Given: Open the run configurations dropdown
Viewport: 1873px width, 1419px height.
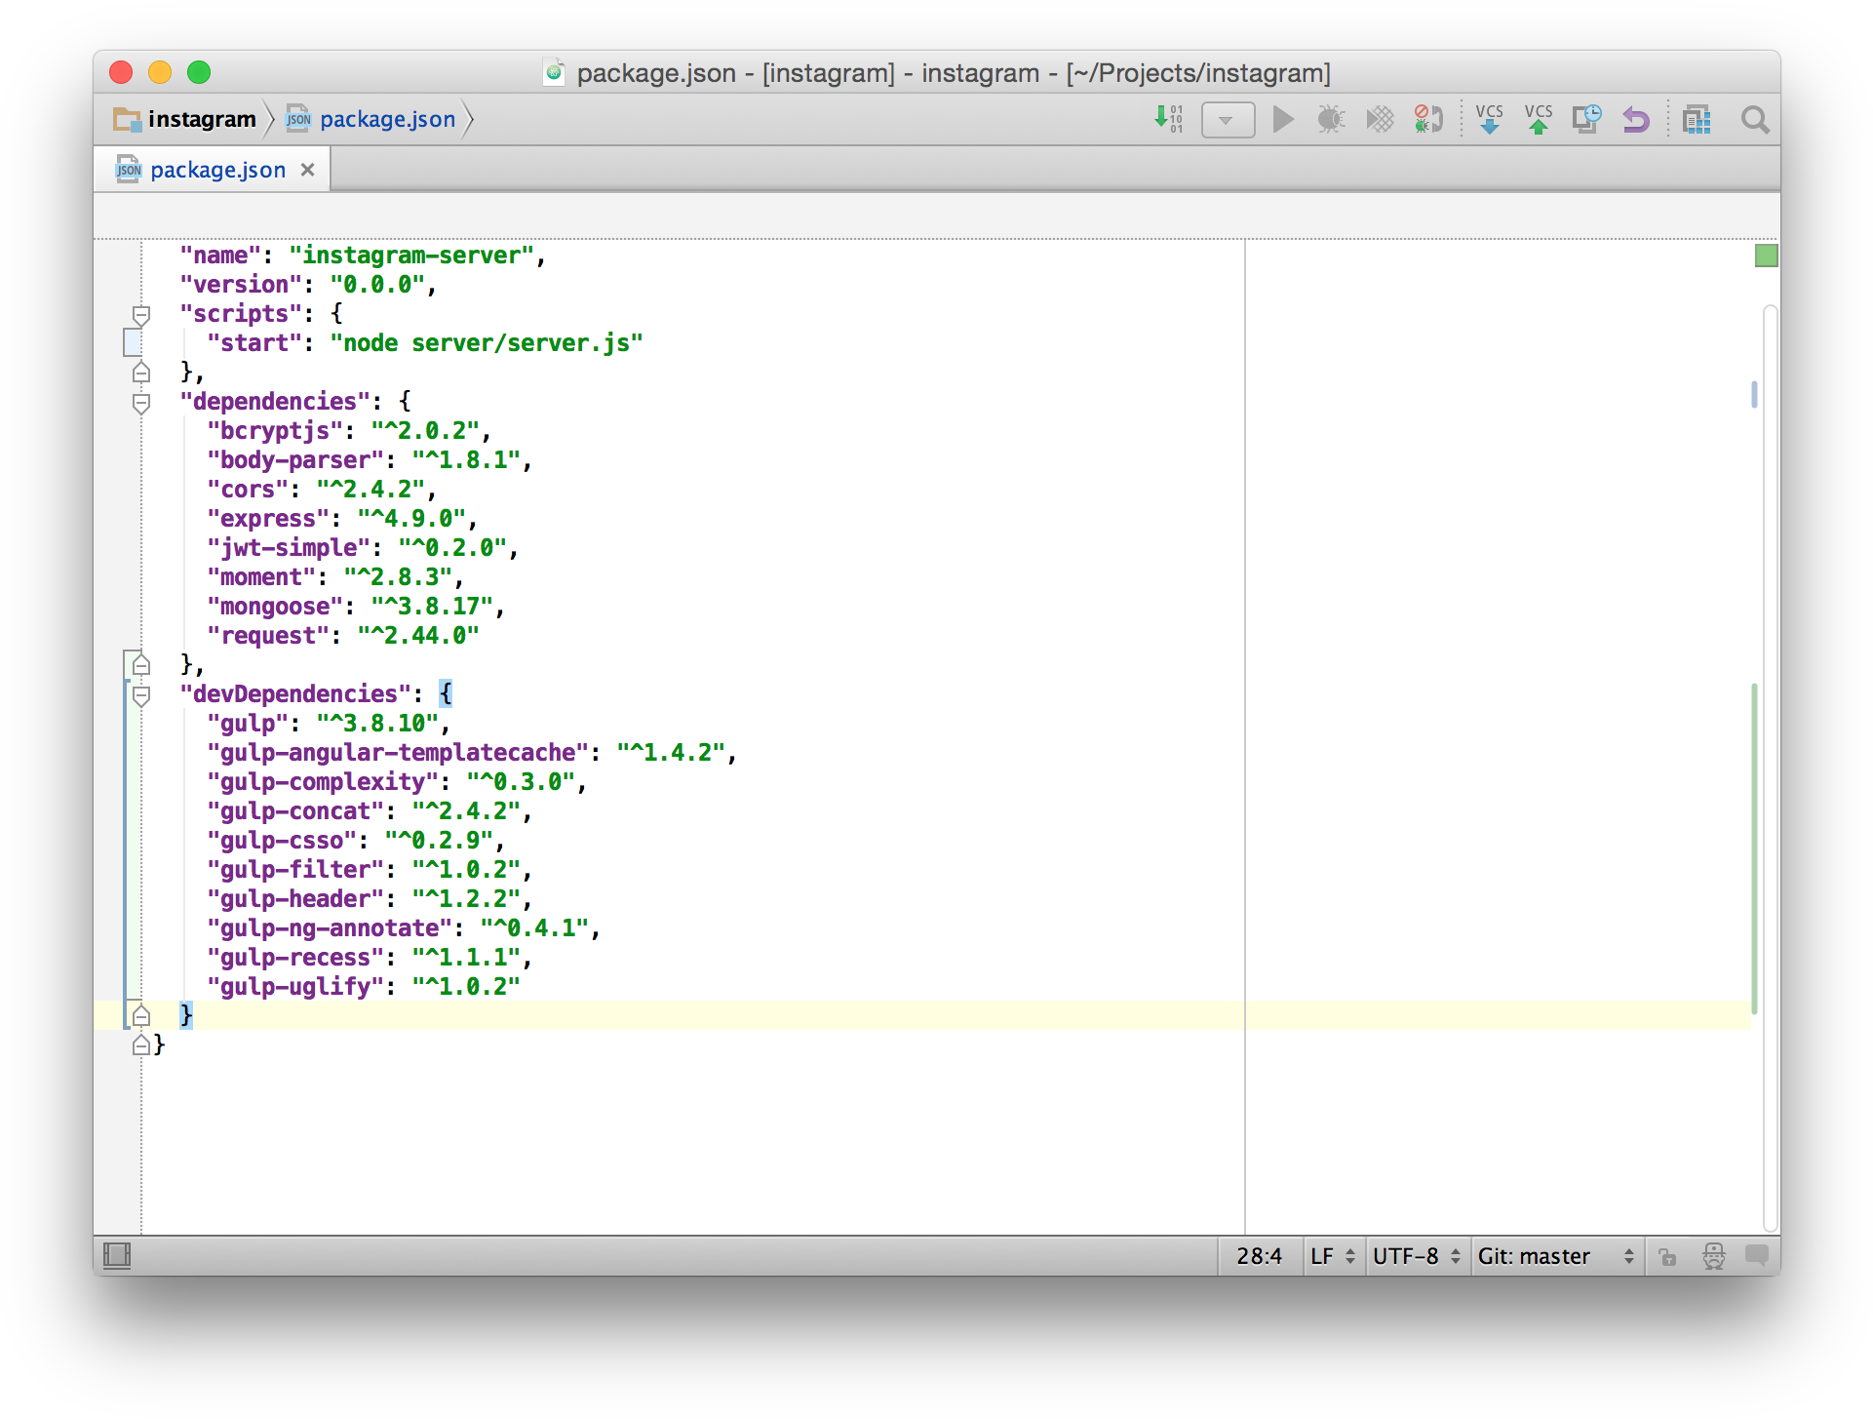Looking at the screenshot, I should pyautogui.click(x=1228, y=119).
